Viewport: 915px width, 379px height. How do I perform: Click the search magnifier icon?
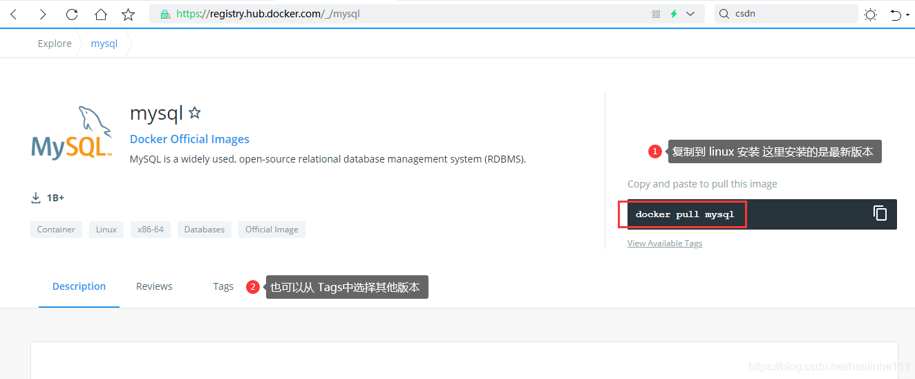[724, 14]
